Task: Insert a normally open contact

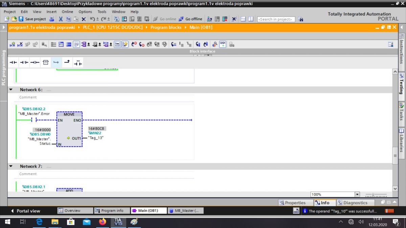Action: (13, 62)
